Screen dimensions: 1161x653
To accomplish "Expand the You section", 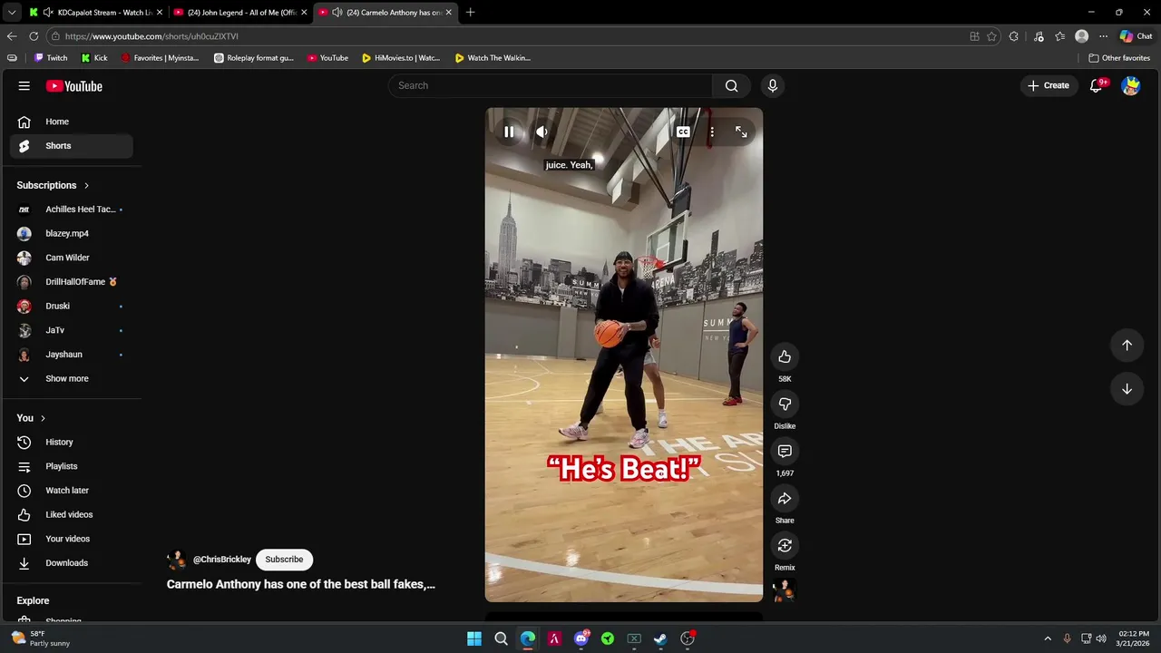I will [x=31, y=418].
